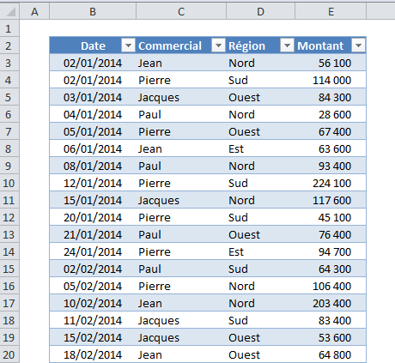Select row 13 header

click(x=9, y=234)
